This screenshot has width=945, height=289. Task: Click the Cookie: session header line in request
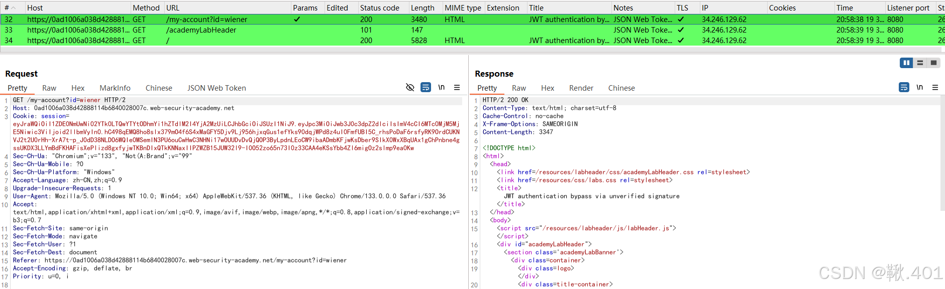pos(41,116)
